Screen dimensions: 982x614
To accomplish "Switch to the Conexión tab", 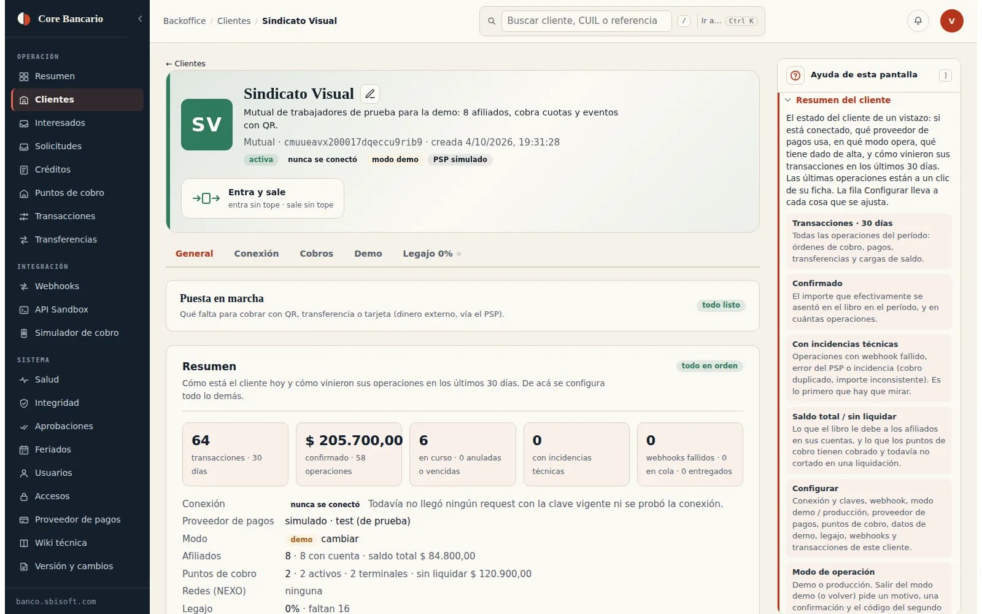I will pos(256,254).
